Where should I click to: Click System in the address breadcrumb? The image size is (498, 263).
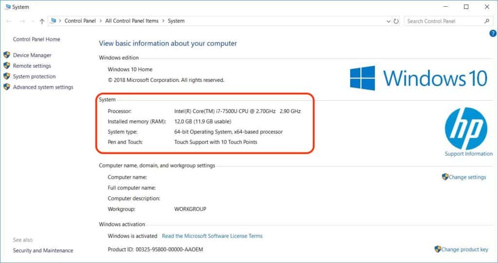point(176,20)
